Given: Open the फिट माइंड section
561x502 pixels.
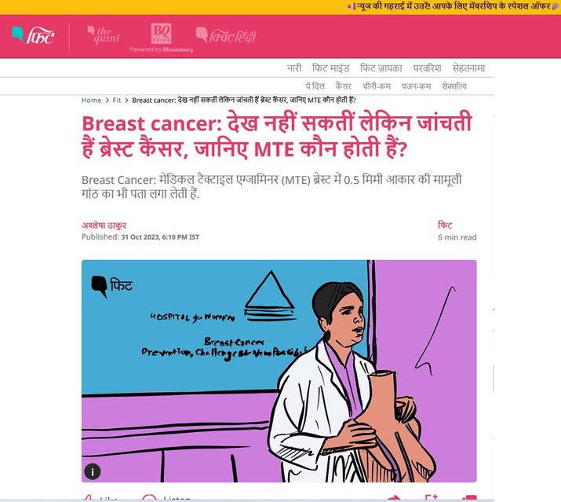Looking at the screenshot, I should point(330,68).
